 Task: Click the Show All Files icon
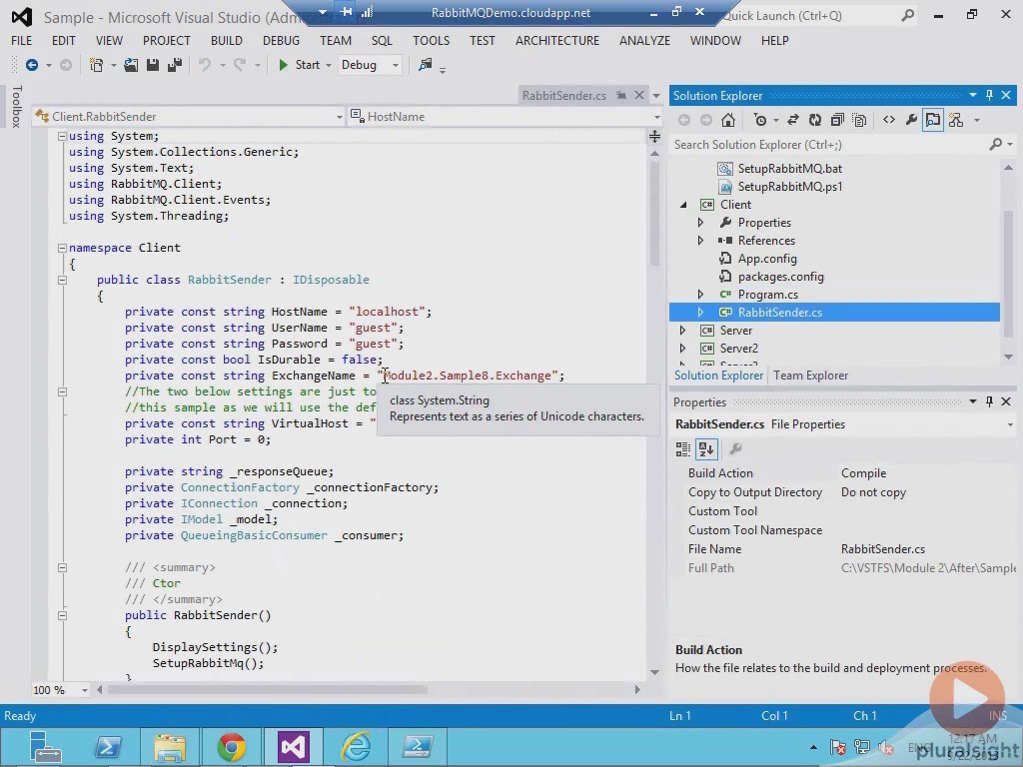pyautogui.click(x=860, y=120)
